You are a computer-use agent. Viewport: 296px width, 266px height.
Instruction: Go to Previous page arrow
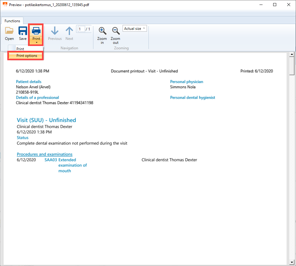pos(55,31)
